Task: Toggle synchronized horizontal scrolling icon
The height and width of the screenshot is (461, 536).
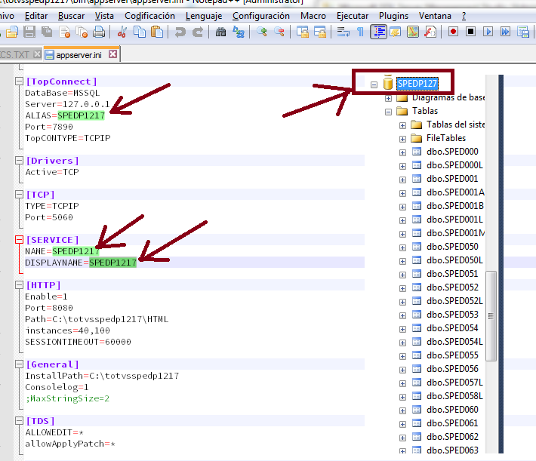Action: pyautogui.click(x=320, y=32)
